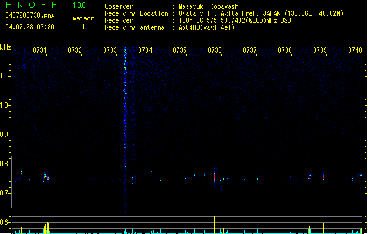Click the tall yellow power spike at 0736
Screen dimensions: 368x234
[214, 225]
